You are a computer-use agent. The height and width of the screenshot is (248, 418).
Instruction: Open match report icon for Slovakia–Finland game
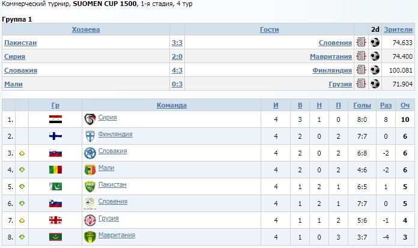click(361, 70)
